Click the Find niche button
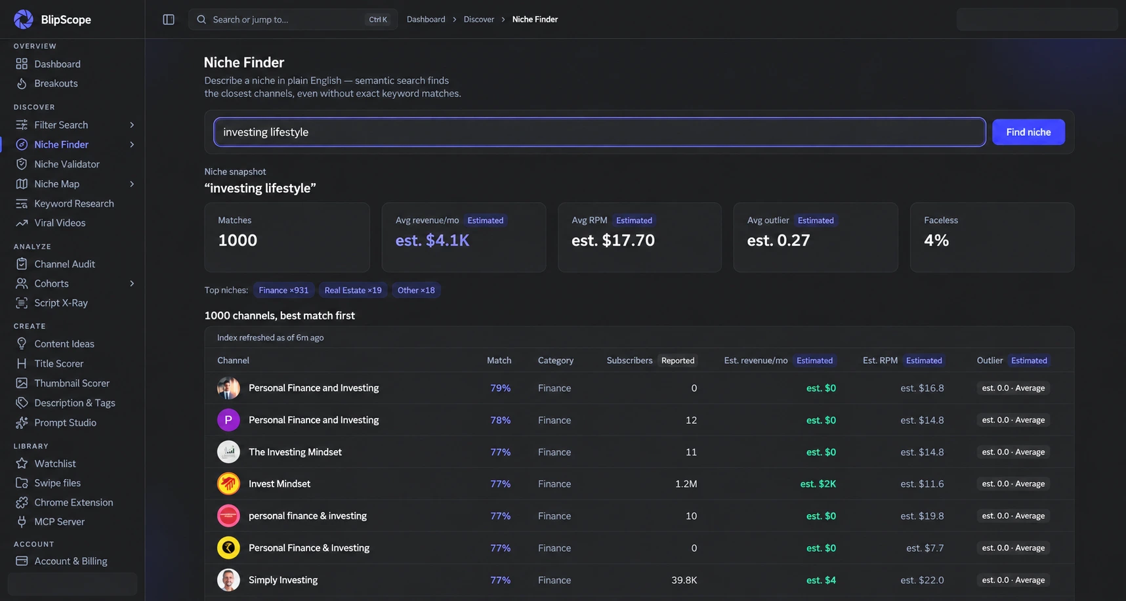1126x601 pixels. tap(1028, 132)
